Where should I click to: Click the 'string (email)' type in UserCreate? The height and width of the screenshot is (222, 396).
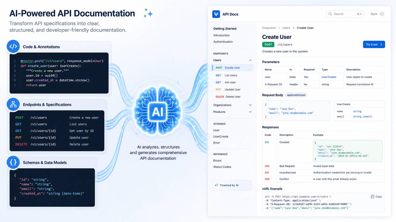click(363, 116)
